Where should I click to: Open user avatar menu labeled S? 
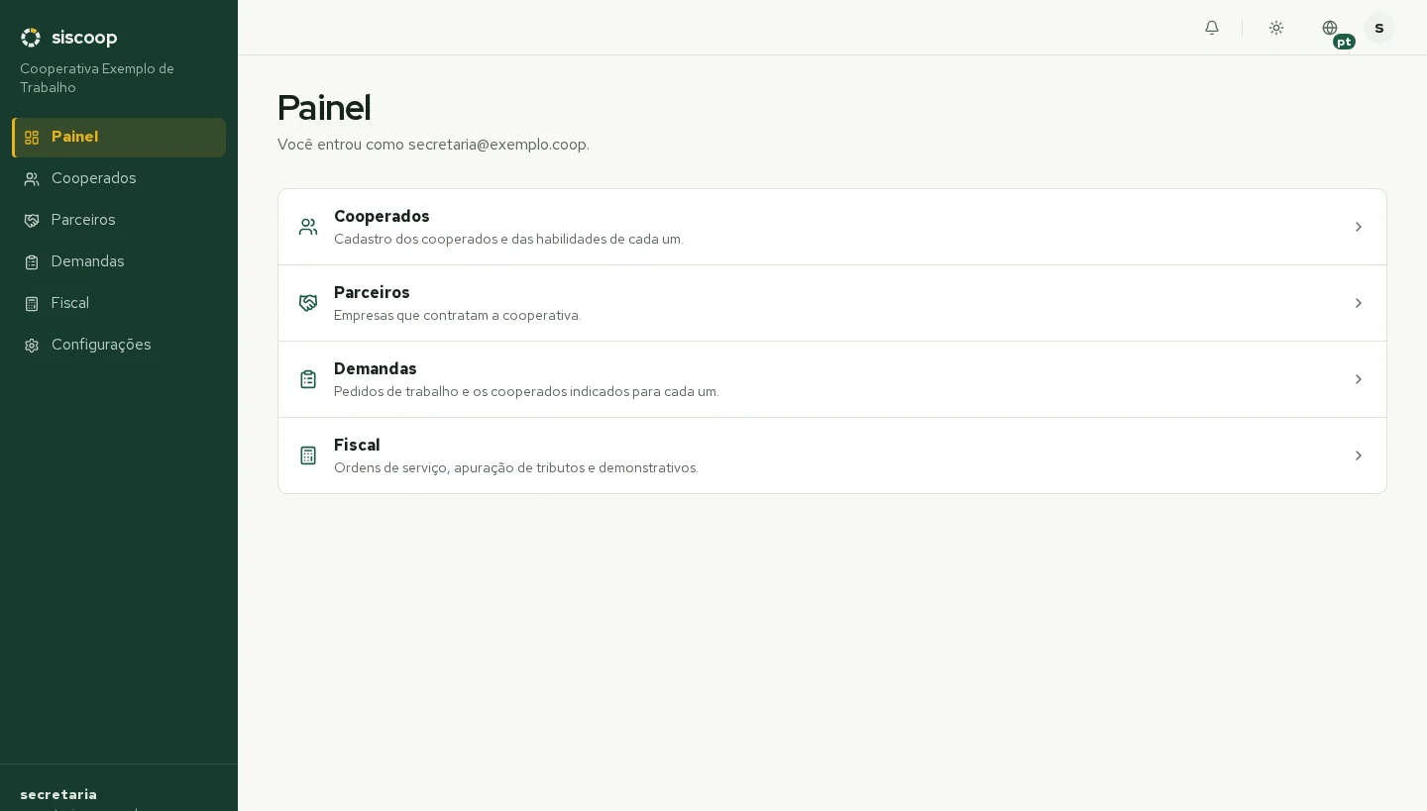1379,28
